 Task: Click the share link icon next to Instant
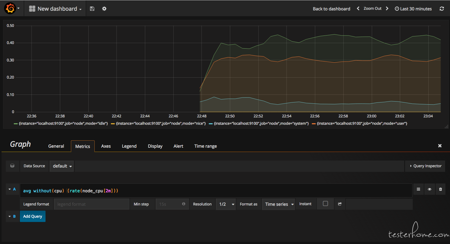click(340, 204)
